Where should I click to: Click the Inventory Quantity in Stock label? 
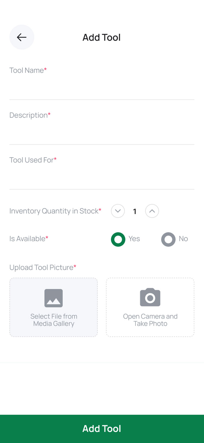point(55,211)
